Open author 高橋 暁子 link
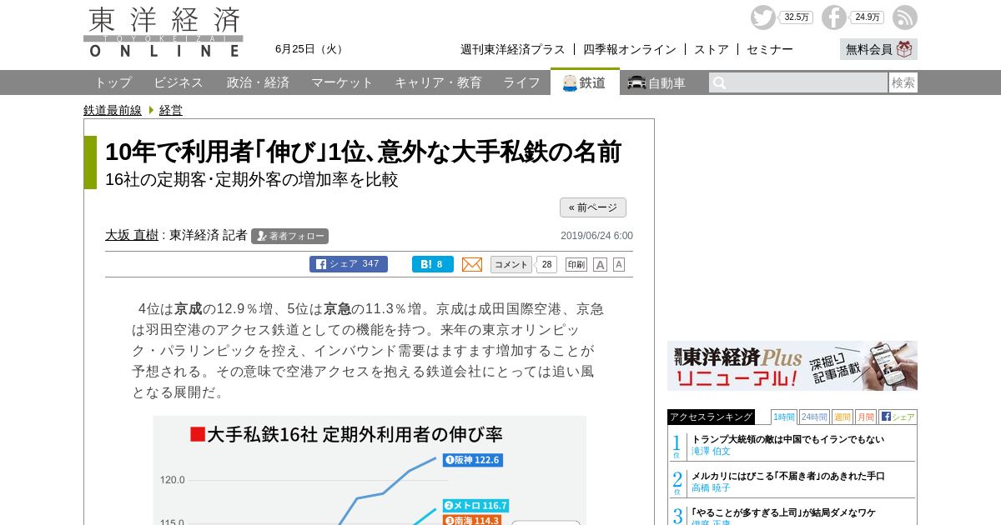The image size is (1001, 525). pyautogui.click(x=711, y=487)
